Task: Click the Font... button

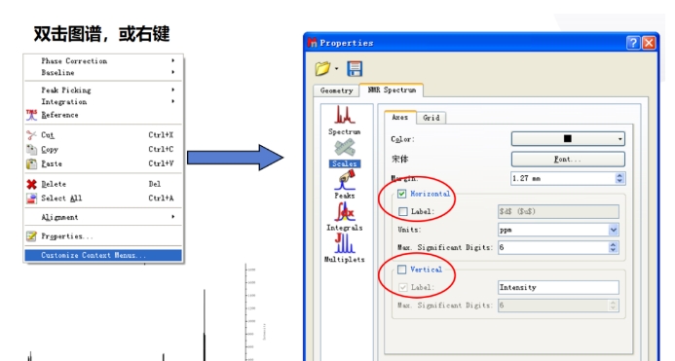Action: point(568,160)
